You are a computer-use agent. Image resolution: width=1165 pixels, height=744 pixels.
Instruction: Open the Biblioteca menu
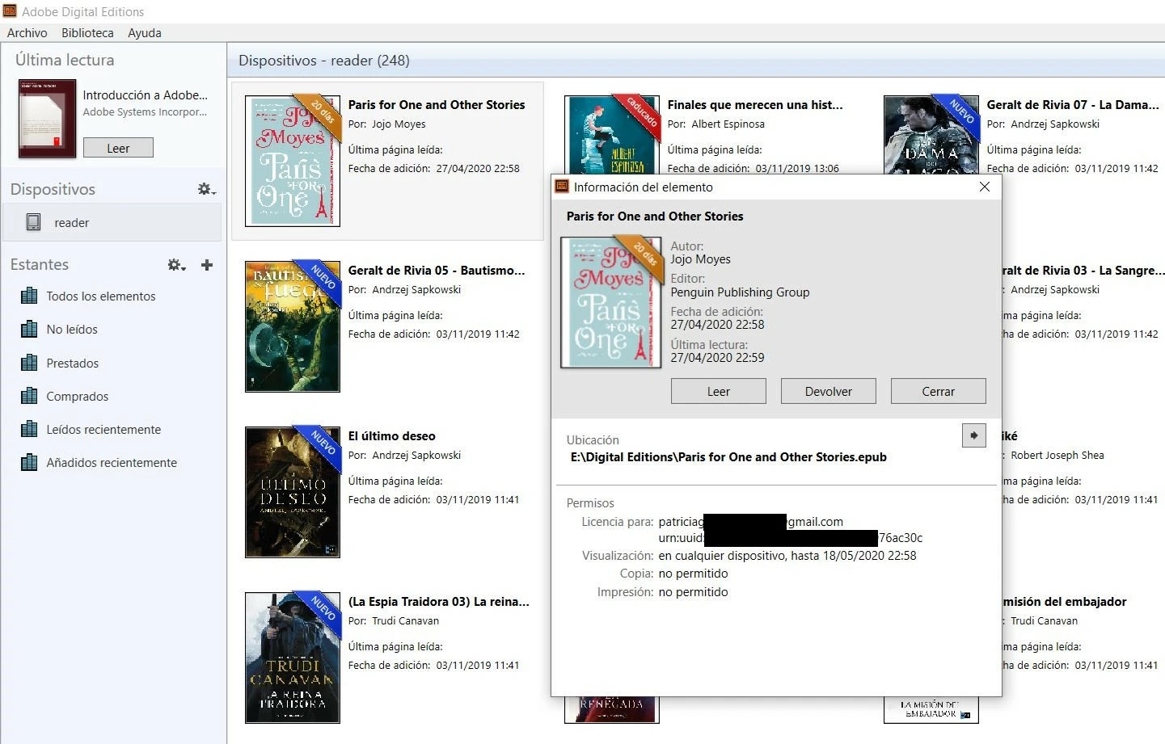[x=87, y=33]
